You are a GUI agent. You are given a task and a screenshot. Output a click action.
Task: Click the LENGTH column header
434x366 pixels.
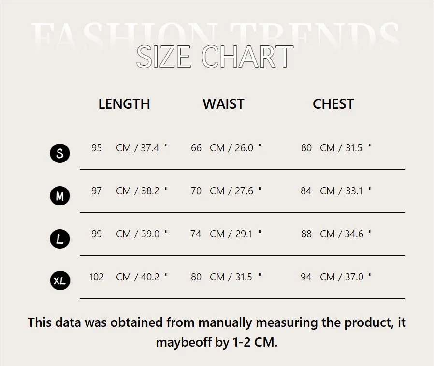pyautogui.click(x=124, y=104)
